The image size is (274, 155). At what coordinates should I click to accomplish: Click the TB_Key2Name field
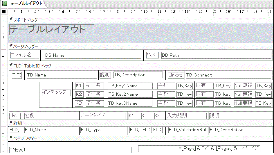coord(130,94)
